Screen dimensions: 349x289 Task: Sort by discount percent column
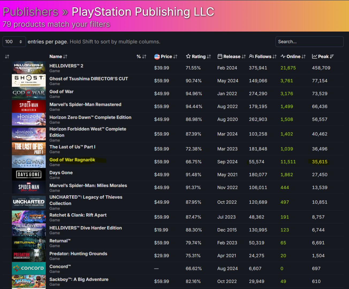141,56
